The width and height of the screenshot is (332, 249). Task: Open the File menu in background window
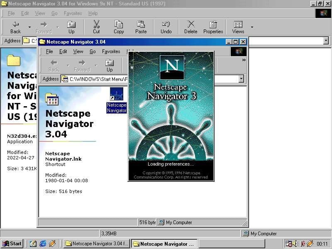click(x=11, y=13)
